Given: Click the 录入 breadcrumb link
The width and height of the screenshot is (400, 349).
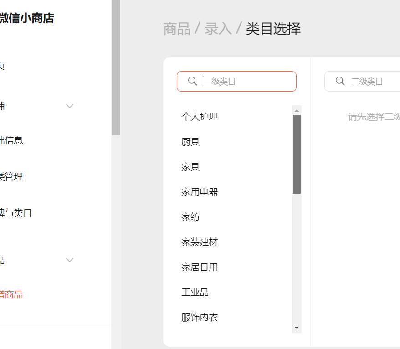Looking at the screenshot, I should [x=218, y=29].
